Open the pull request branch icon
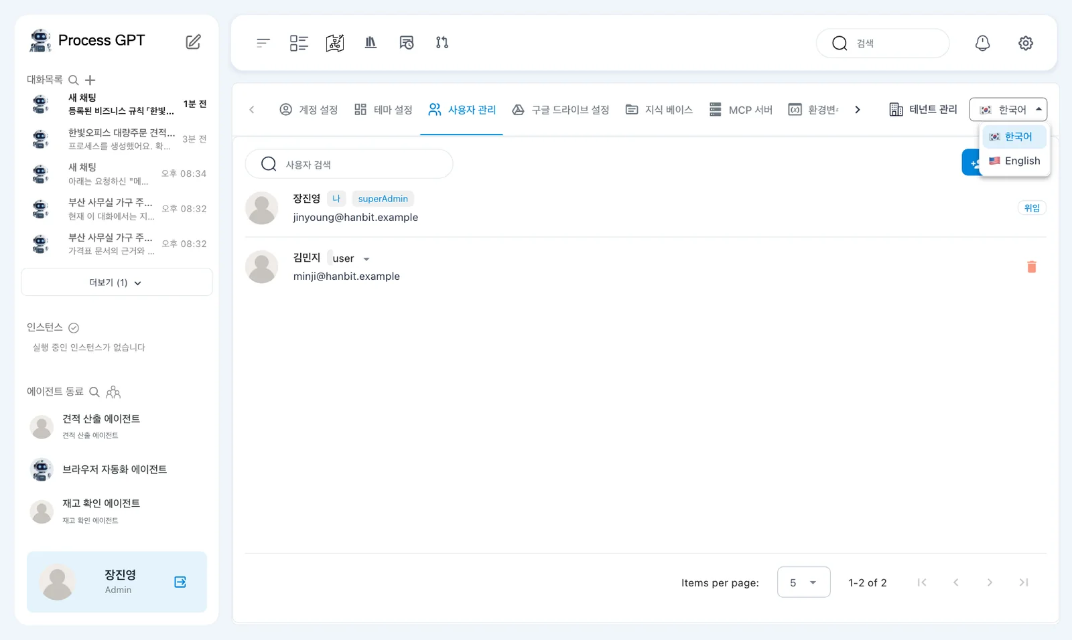 tap(442, 43)
